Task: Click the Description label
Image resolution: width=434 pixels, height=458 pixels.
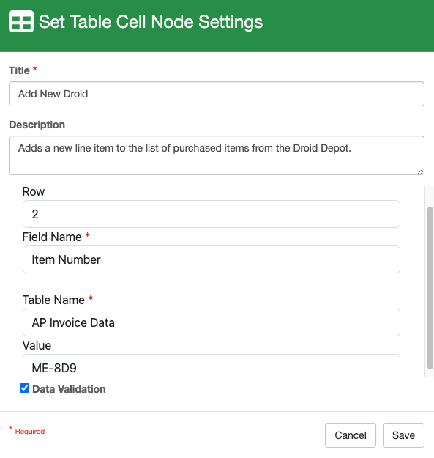Action: point(37,125)
